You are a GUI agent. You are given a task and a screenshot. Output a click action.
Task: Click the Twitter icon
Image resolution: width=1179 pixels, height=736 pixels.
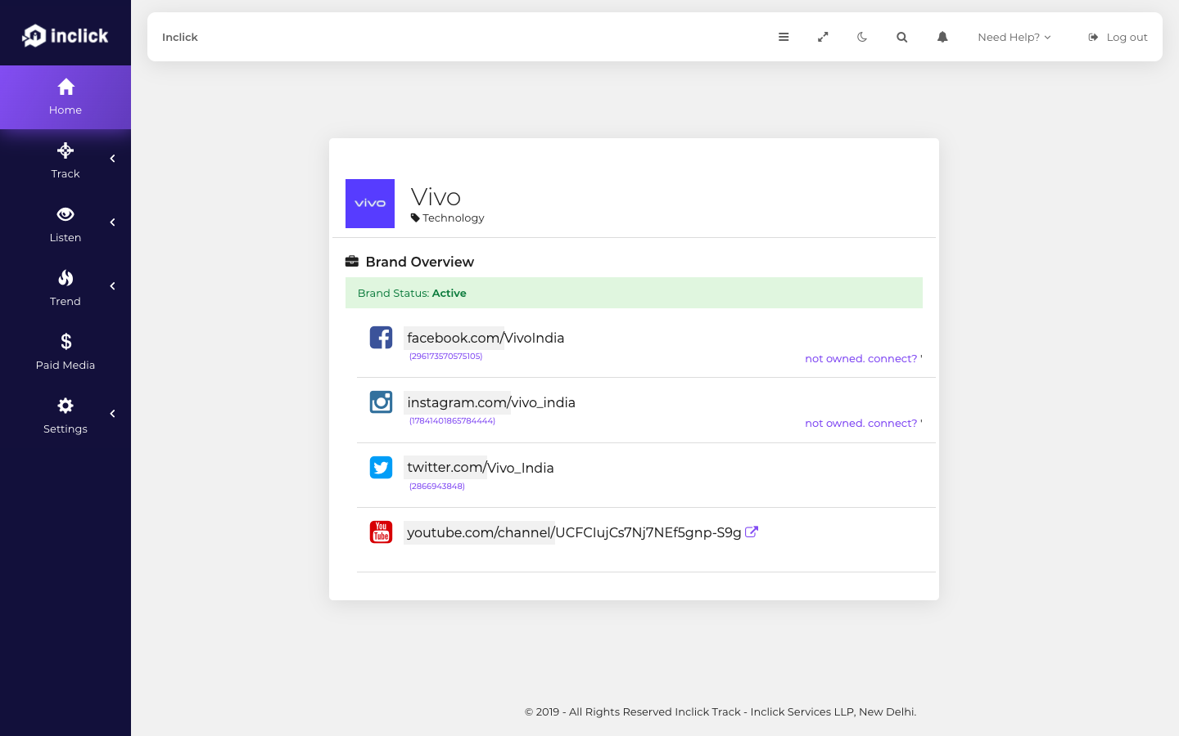pos(381,467)
